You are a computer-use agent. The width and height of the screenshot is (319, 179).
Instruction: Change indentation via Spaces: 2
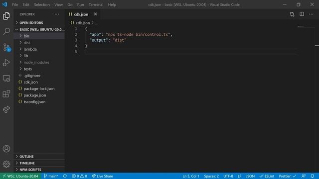[x=211, y=176]
